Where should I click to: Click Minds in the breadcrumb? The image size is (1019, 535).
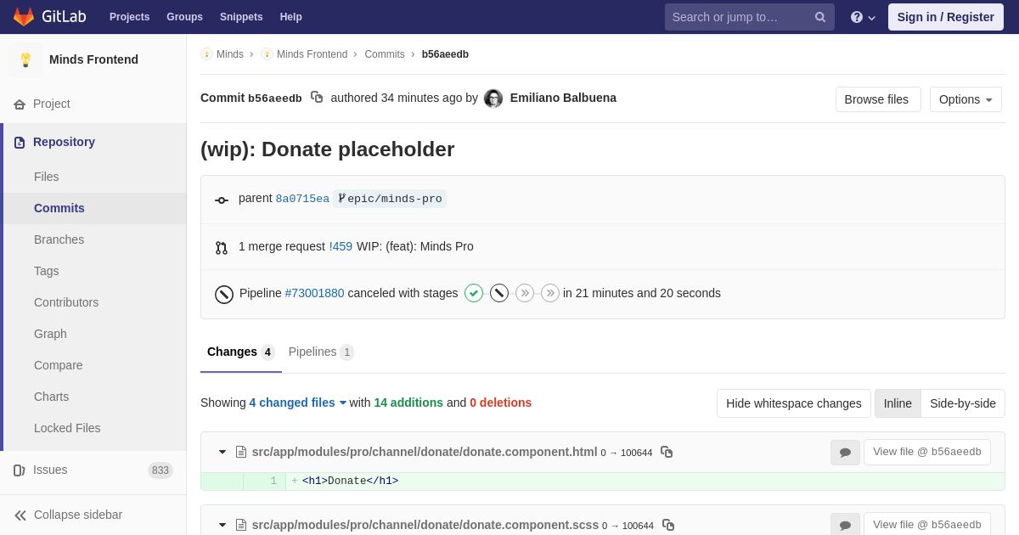pyautogui.click(x=229, y=54)
